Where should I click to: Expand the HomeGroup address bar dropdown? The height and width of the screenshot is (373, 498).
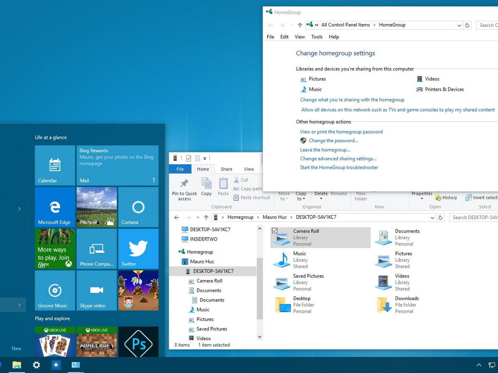point(459,25)
